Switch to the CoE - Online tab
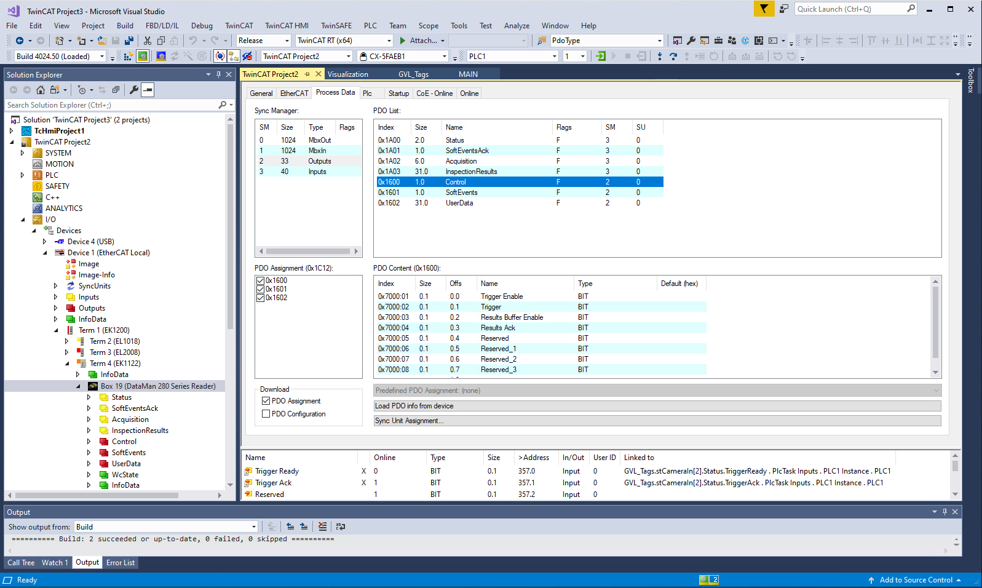The width and height of the screenshot is (982, 588). point(434,93)
